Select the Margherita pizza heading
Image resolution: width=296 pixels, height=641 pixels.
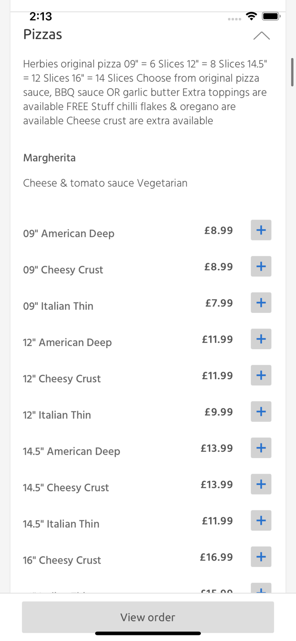click(49, 158)
